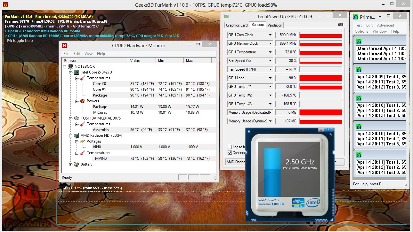The width and height of the screenshot is (413, 232).
Task: Click the thermometer icon under AMD Radeon HD 7550M
Action: (82, 153)
